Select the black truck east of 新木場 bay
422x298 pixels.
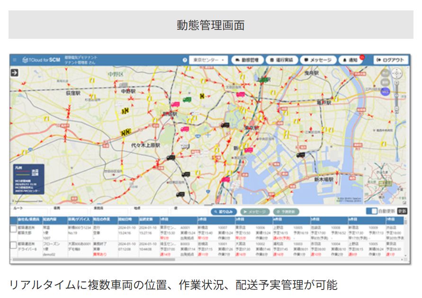300,155
